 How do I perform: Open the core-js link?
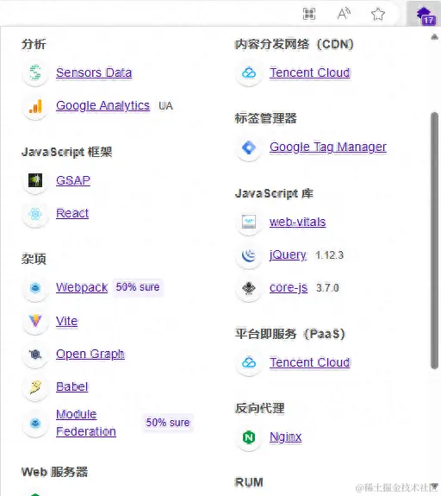(x=289, y=287)
